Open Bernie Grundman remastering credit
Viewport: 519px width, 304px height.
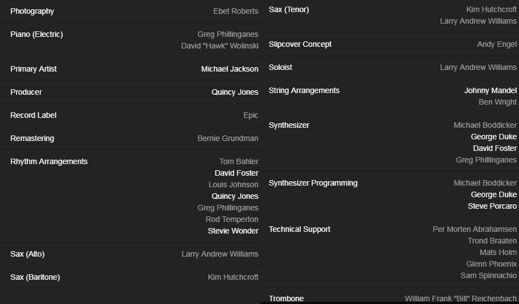pos(228,138)
